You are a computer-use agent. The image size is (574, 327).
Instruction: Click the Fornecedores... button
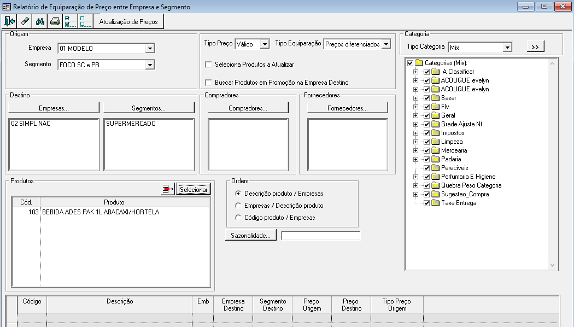click(347, 108)
